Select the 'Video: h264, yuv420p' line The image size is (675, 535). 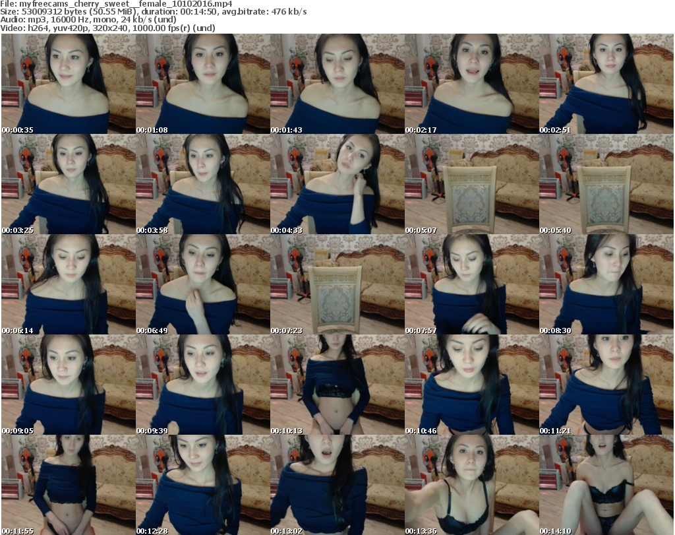[x=107, y=28]
